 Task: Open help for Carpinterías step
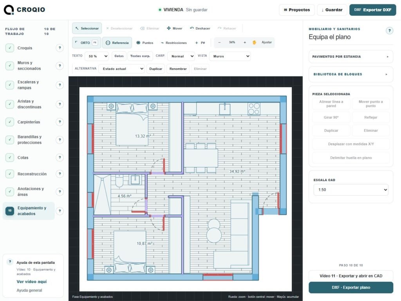[60, 122]
